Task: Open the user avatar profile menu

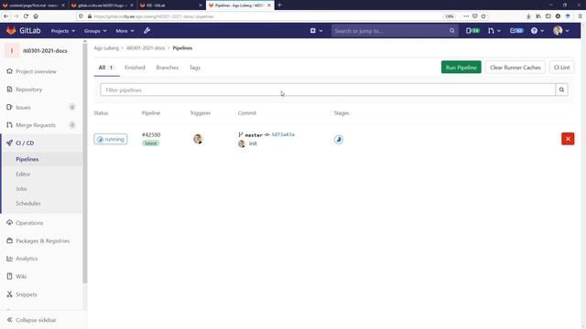Action: click(x=560, y=30)
